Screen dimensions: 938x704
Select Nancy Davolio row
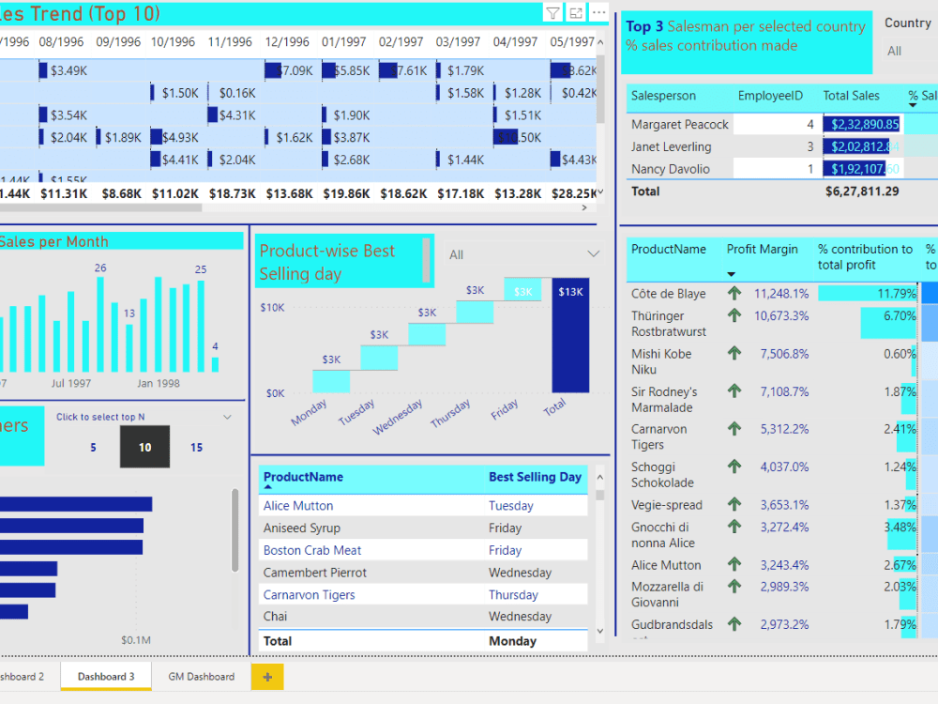point(670,169)
